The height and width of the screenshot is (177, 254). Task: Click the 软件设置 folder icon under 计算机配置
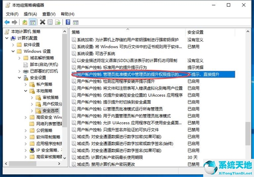tap(19, 45)
